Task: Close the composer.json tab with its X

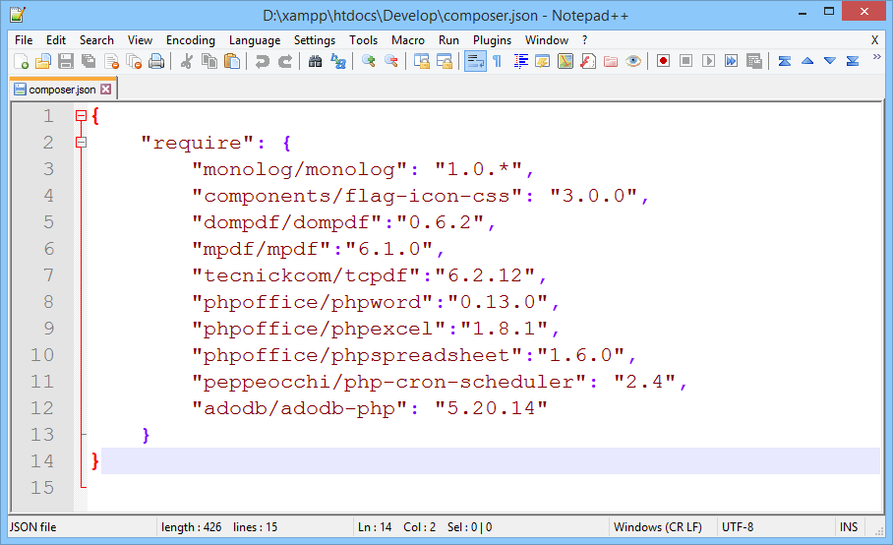Action: [x=106, y=89]
